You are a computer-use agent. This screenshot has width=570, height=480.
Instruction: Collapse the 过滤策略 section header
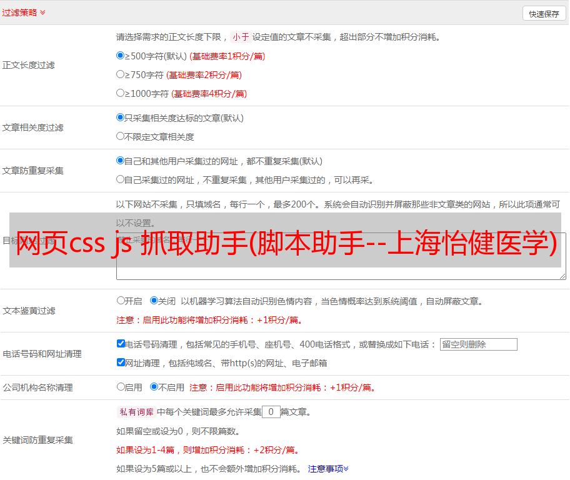pyautogui.click(x=24, y=12)
